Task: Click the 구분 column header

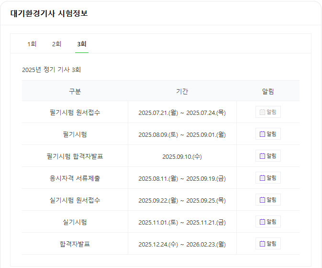Action: 75,91
